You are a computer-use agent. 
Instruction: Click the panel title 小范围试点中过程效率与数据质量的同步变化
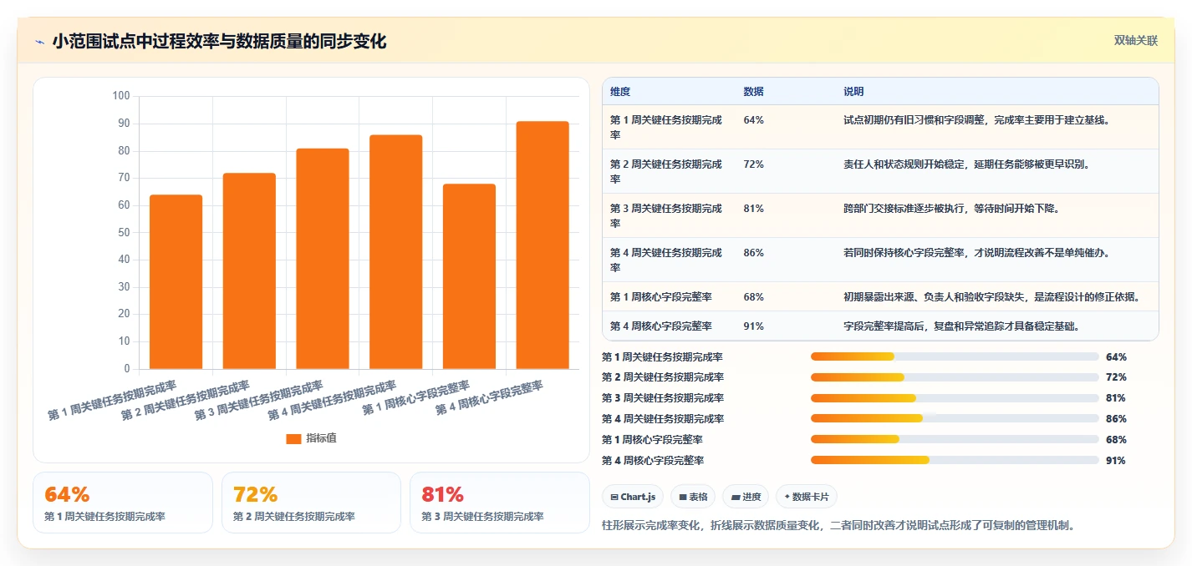tap(219, 41)
